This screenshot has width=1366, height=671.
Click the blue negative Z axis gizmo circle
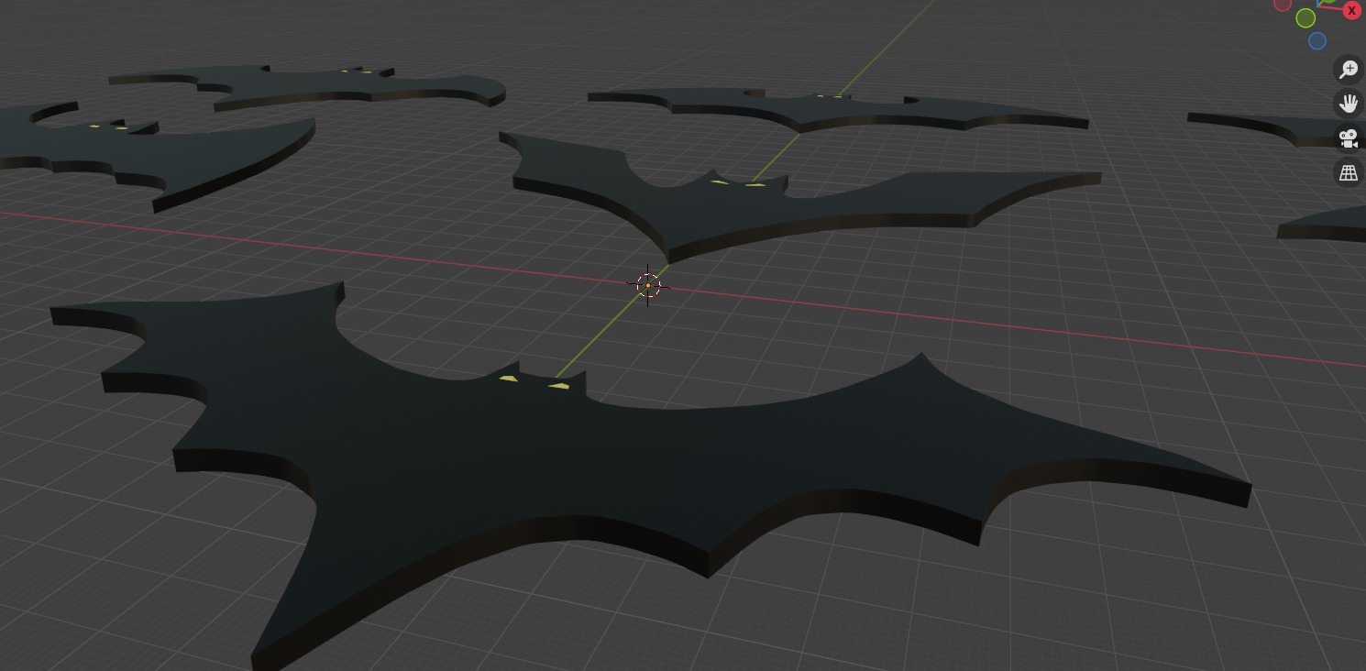coord(1317,41)
